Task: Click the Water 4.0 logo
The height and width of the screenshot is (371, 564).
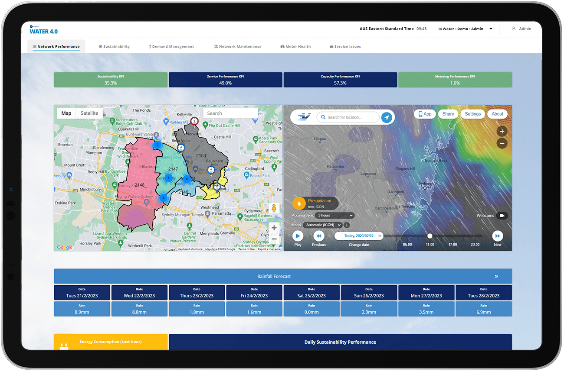Action: coord(43,30)
